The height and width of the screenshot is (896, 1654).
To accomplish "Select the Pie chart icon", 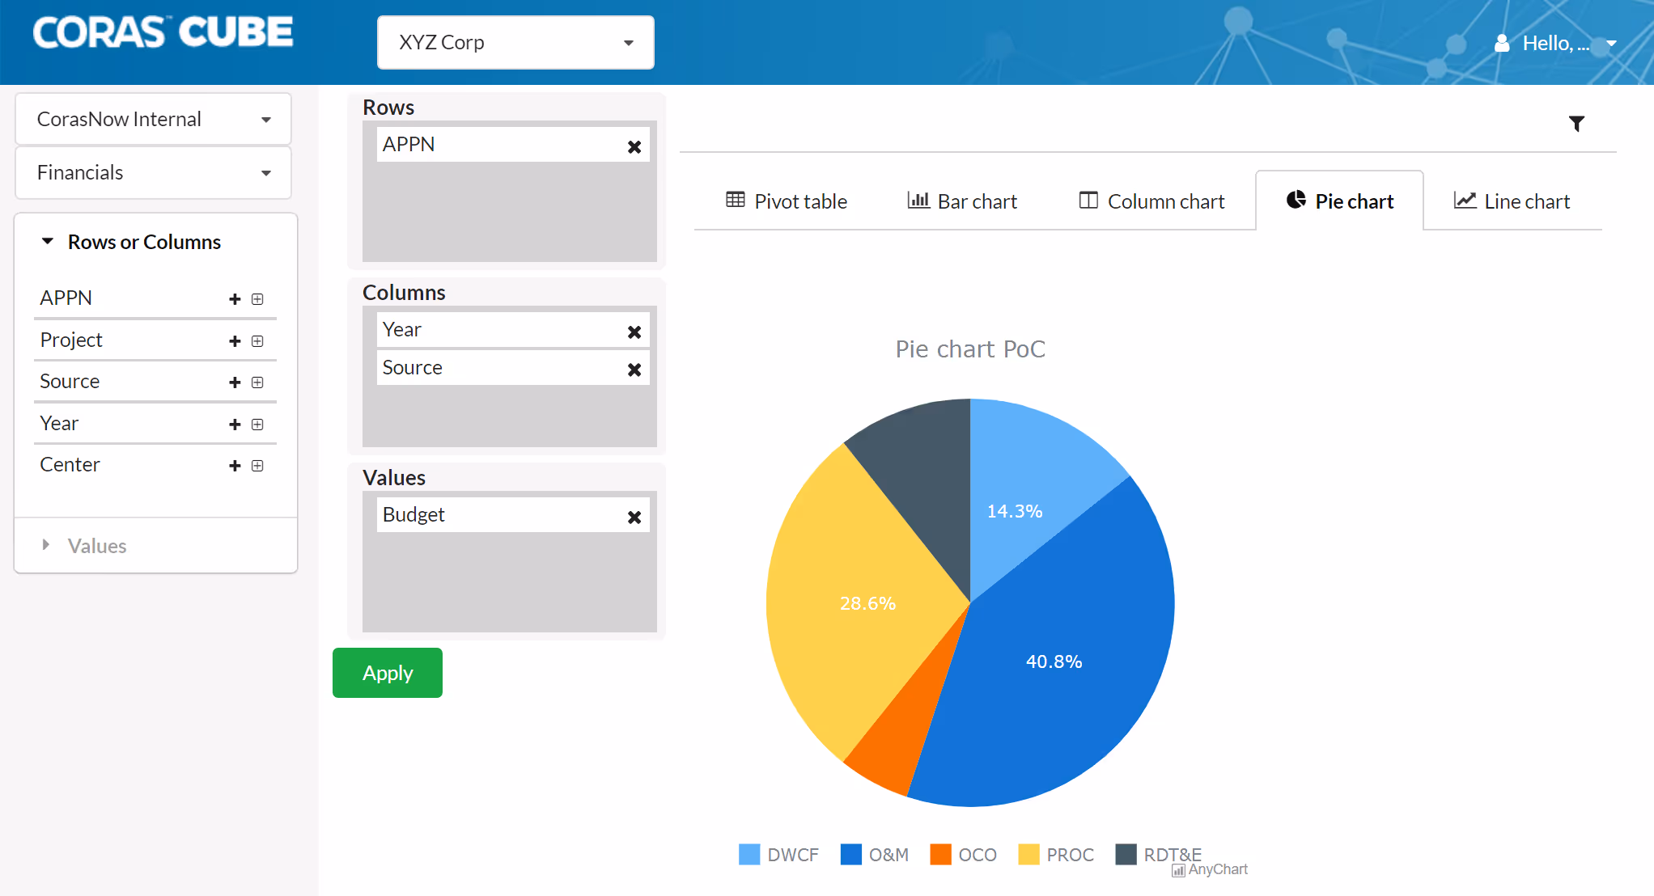I will coord(1297,200).
